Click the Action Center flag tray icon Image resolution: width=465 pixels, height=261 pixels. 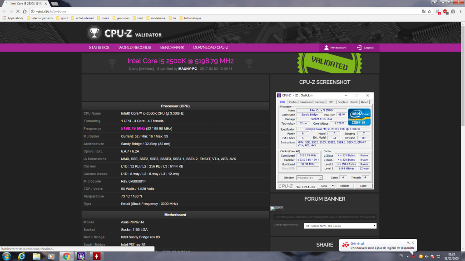coord(432,256)
